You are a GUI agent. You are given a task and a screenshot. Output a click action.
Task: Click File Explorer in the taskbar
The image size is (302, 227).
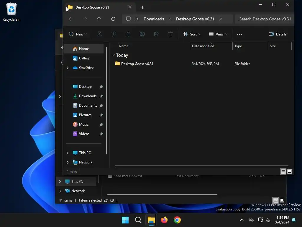(151, 220)
